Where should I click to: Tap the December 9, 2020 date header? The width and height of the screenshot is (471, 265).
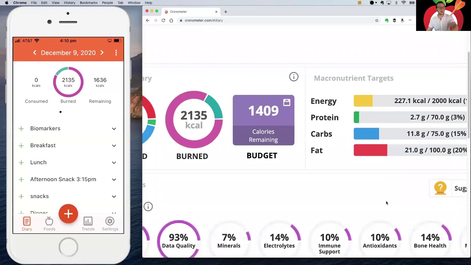pos(68,53)
